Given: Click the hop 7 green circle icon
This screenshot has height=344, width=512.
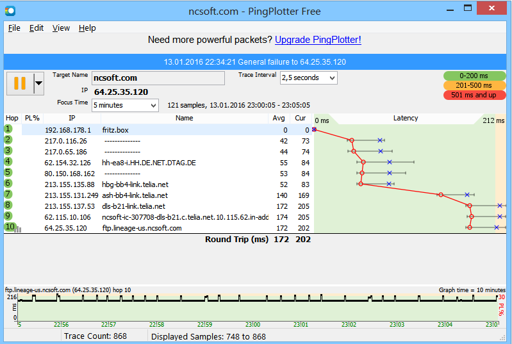Looking at the screenshot, I should (x=8, y=195).
